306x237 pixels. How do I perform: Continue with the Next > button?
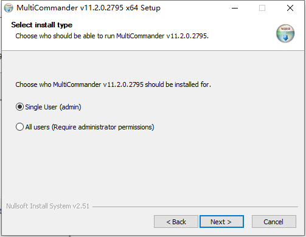[x=221, y=222]
